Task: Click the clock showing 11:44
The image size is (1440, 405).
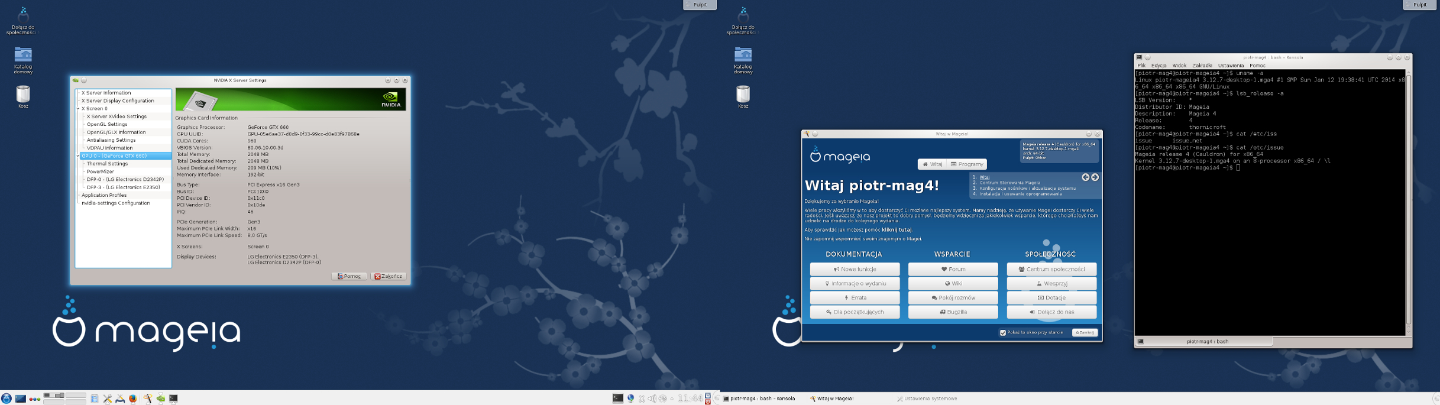Action: [x=690, y=399]
